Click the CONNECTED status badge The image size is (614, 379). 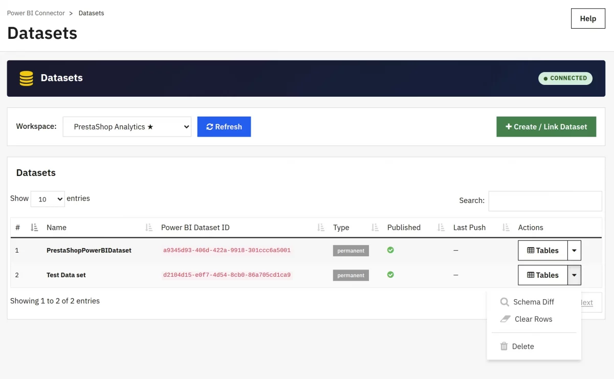(565, 78)
